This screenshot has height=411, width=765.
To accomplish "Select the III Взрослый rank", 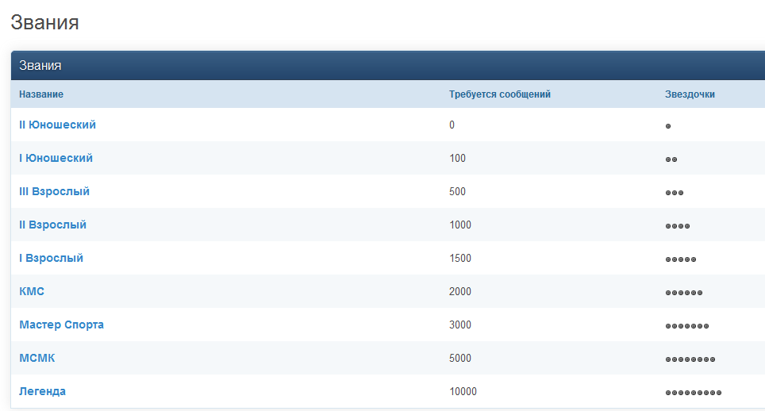I will point(54,191).
